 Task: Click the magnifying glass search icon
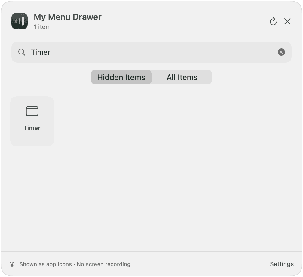[22, 52]
